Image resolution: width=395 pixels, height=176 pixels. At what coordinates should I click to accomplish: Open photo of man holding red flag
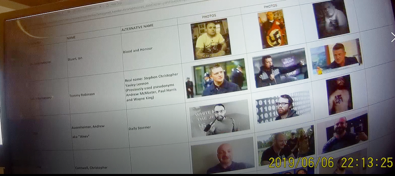click(272, 29)
